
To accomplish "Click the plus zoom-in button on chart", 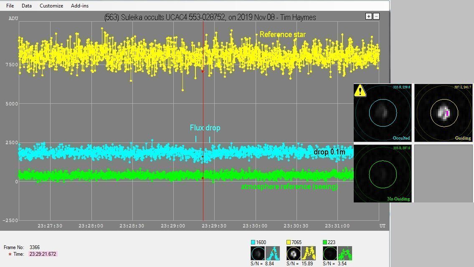I will (x=368, y=16).
